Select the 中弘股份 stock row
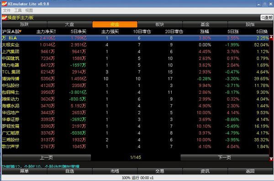 click(136, 85)
